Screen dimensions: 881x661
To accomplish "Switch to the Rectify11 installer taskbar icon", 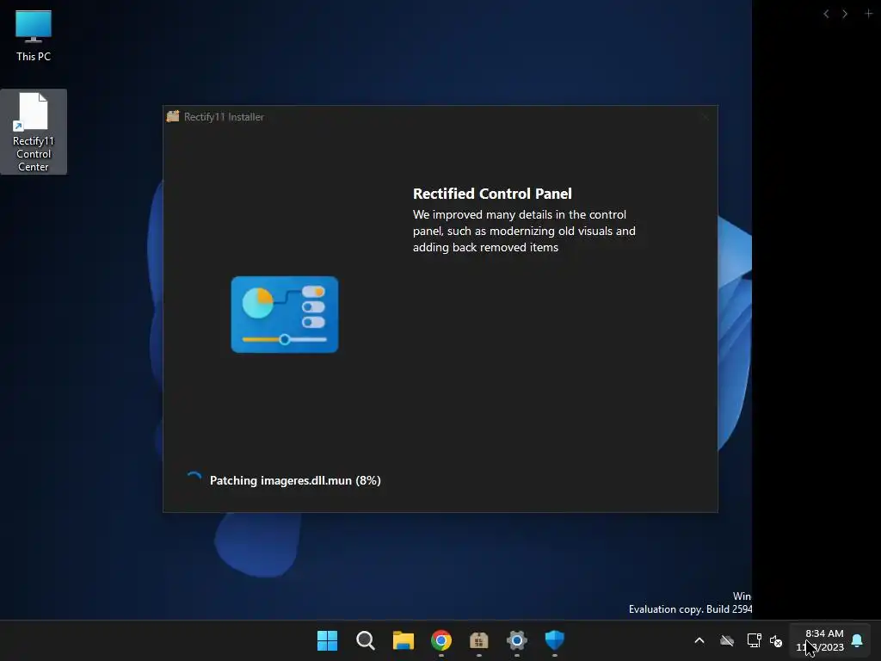I will pos(478,640).
